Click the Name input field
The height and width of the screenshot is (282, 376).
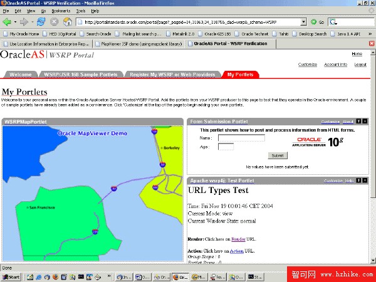pyautogui.click(x=241, y=138)
